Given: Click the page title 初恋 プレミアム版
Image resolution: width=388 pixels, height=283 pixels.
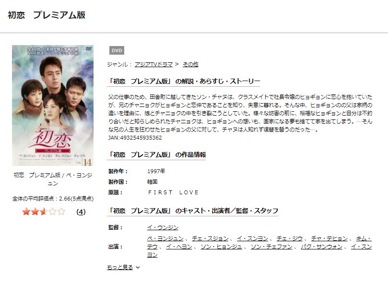Looking at the screenshot, I should (47, 15).
